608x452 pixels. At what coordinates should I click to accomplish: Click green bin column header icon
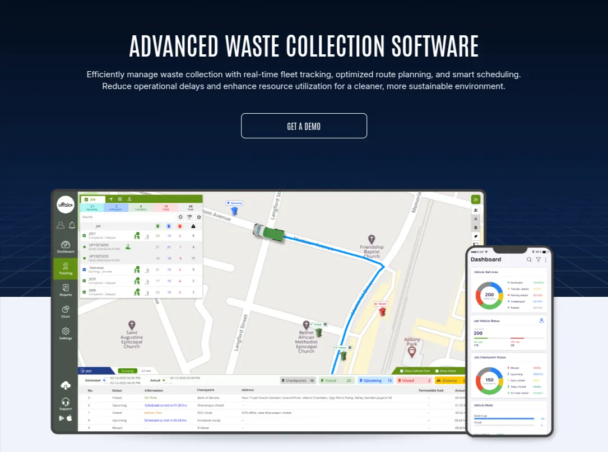tap(157, 226)
